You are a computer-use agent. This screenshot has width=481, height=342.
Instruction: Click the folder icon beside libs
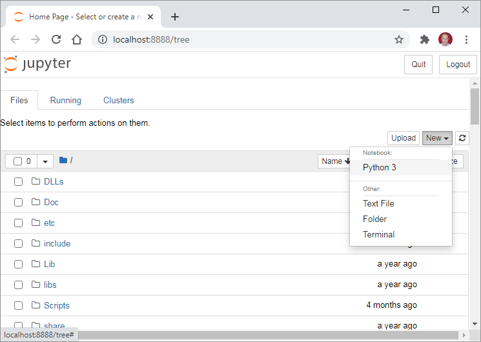tap(36, 285)
